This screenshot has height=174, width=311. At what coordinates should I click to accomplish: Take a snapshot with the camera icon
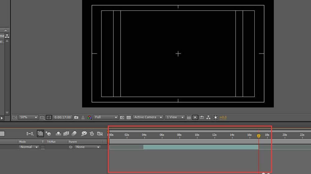point(76,117)
